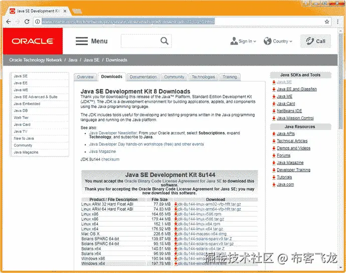Click Oracle Technology Network breadcrumb

tap(36, 60)
